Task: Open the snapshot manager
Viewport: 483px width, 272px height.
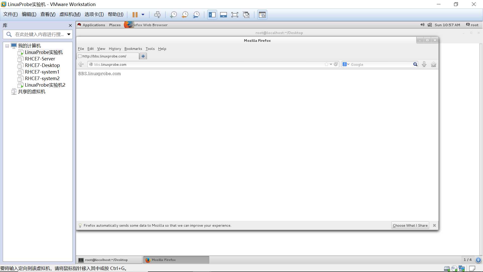Action: tap(196, 15)
